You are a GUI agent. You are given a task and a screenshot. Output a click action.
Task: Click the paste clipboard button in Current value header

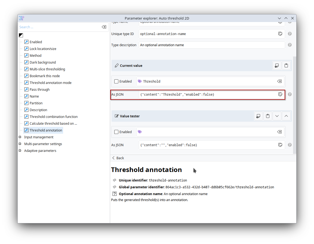[286, 65]
